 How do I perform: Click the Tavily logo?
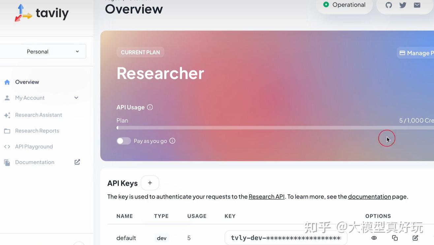(x=41, y=13)
